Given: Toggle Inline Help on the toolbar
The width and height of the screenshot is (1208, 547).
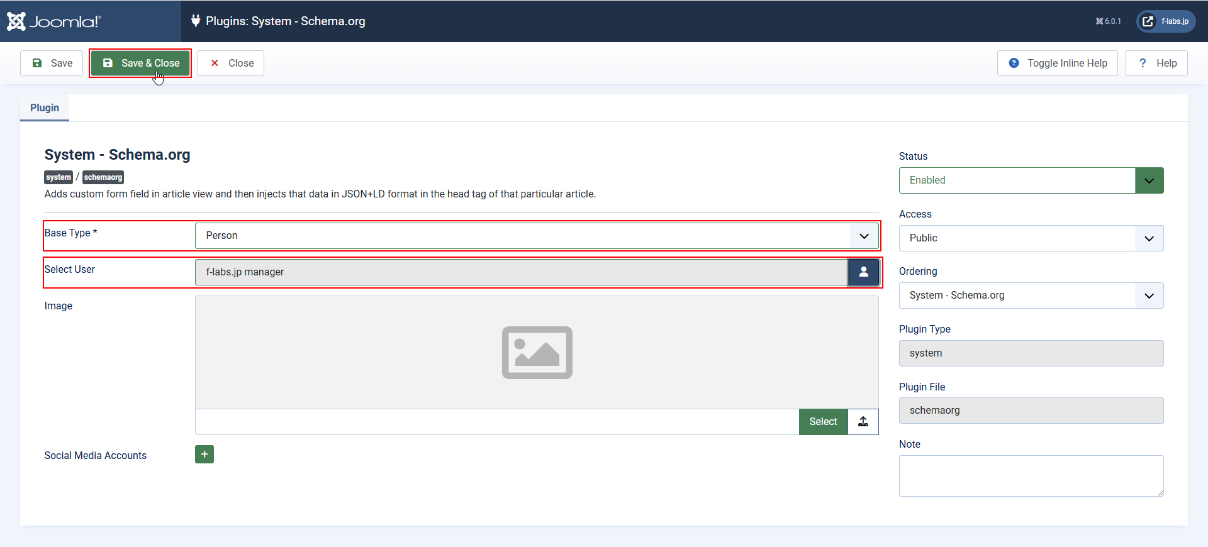Looking at the screenshot, I should (x=1057, y=64).
